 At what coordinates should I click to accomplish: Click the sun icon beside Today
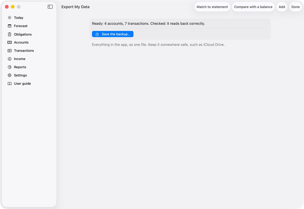tap(10, 18)
